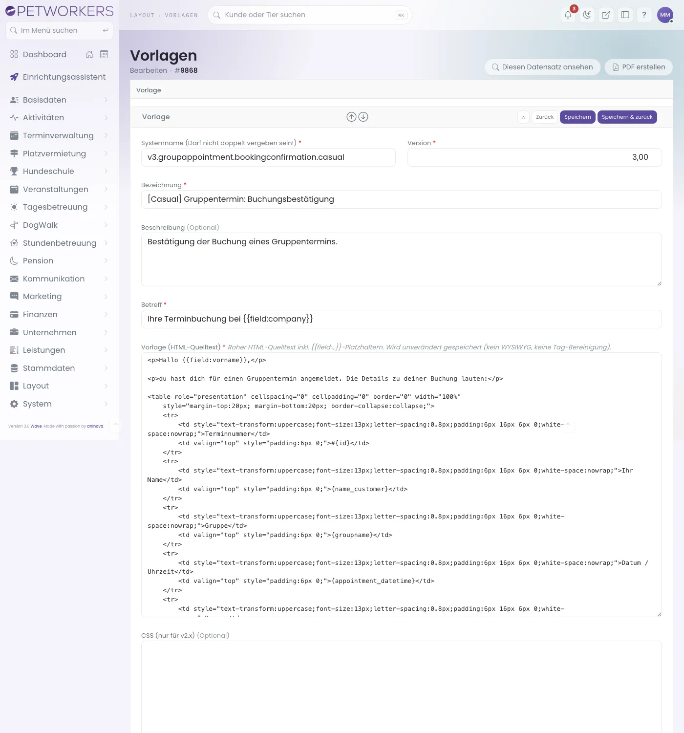The image size is (684, 733).
Task: Focus the Kunde oder Tier suchen field
Action: click(310, 15)
